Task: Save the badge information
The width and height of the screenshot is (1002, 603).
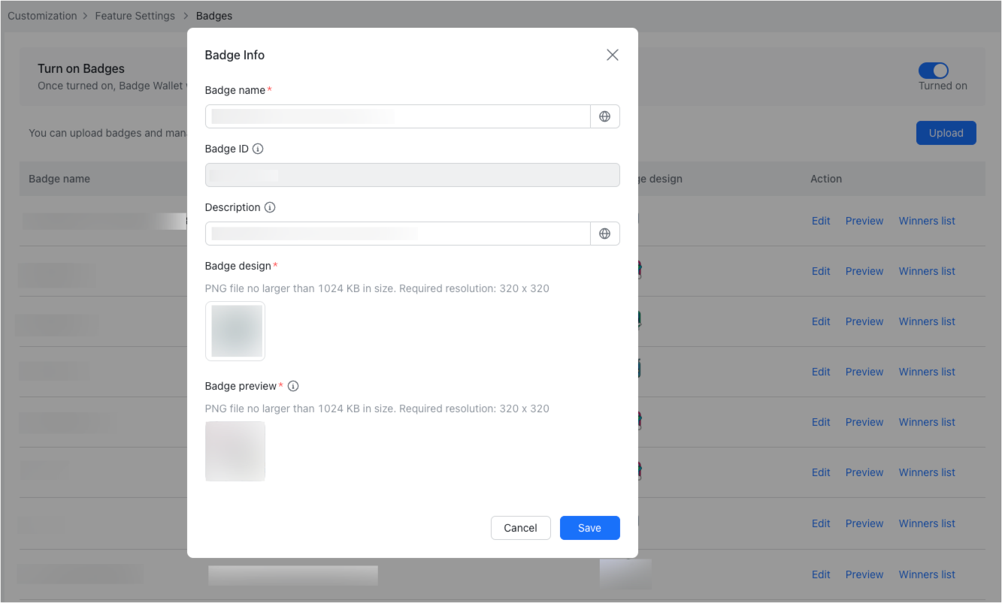Action: click(x=589, y=528)
